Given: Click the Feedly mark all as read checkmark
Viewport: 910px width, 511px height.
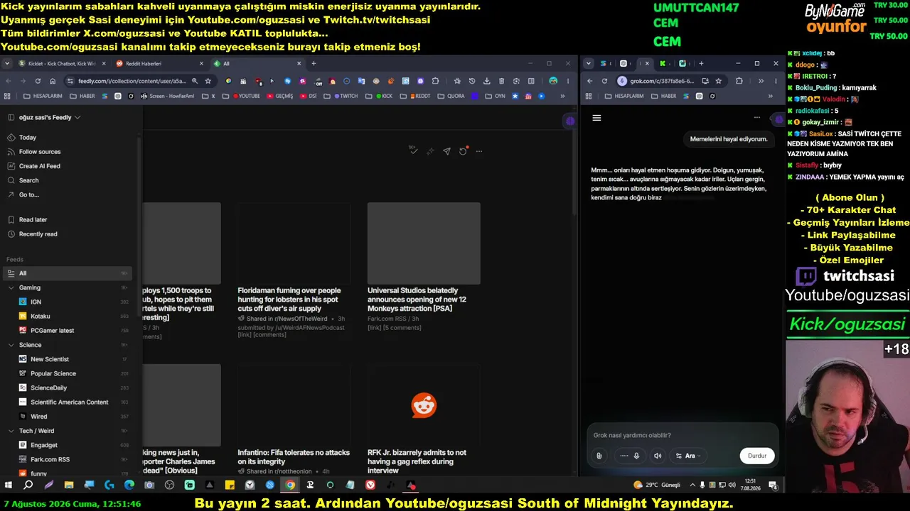Looking at the screenshot, I should click(x=413, y=150).
